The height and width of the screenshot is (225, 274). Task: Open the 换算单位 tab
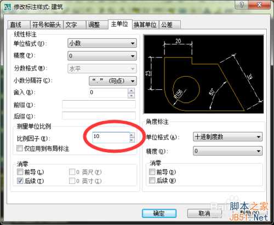coord(145,25)
